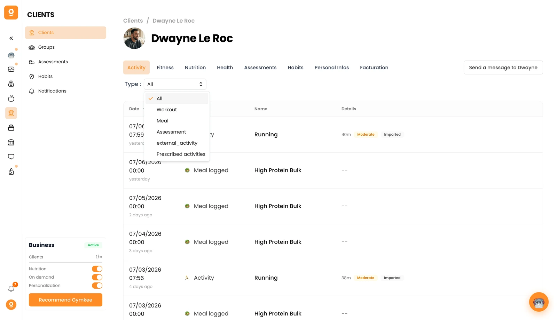
Task: Sort by the Date column header
Action: tap(134, 109)
